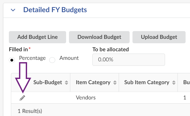Select the Percentage radio button
190x116 pixels.
point(12,60)
